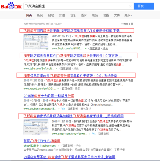Open the 图片 tab

coord(84,15)
